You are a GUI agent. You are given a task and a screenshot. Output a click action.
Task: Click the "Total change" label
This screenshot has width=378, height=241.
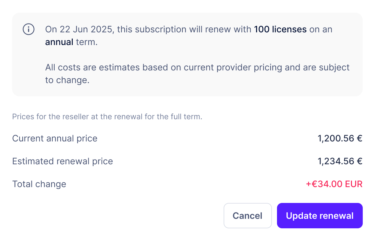pyautogui.click(x=39, y=184)
